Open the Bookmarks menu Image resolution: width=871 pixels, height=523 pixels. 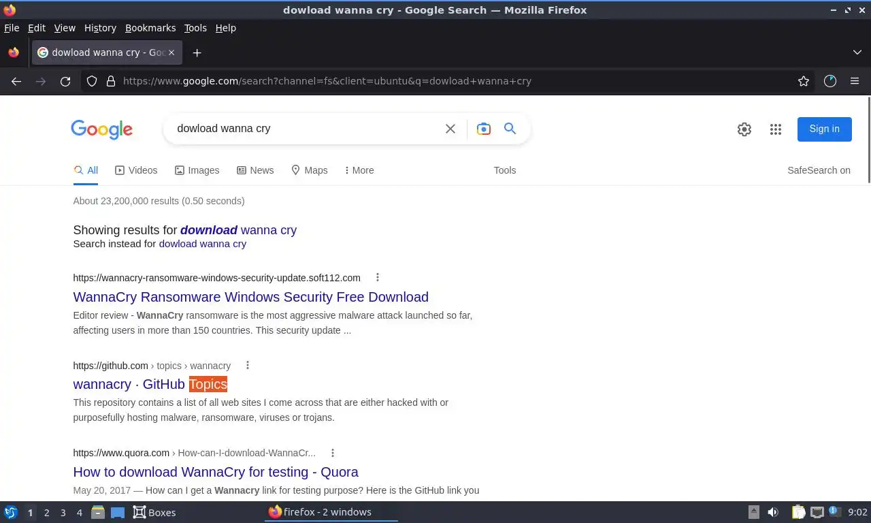click(150, 28)
